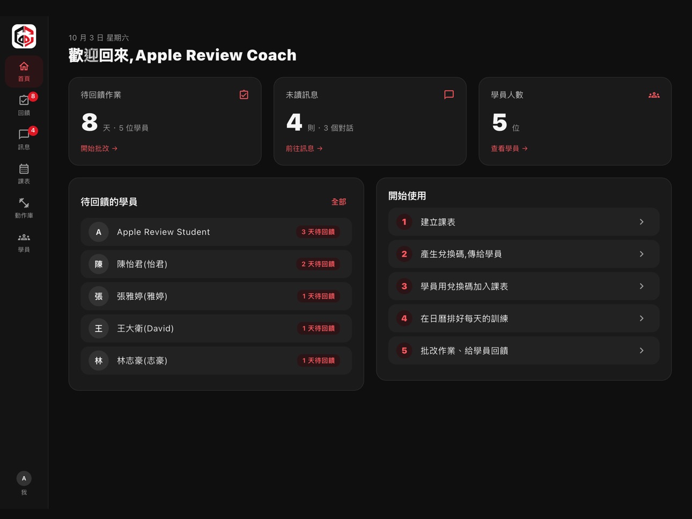Open profile avatar 我 in sidebar
692x519 pixels.
tap(24, 483)
